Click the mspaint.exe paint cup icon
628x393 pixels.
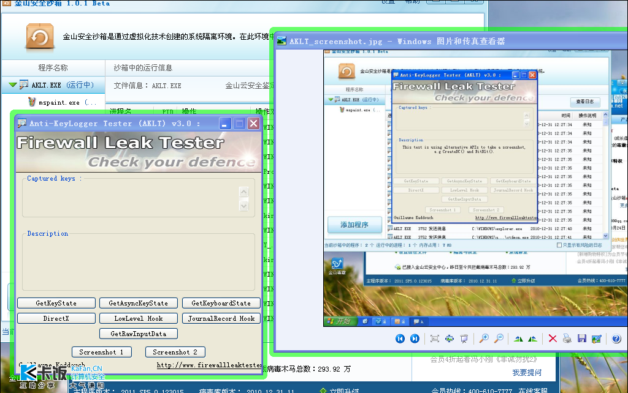click(32, 102)
